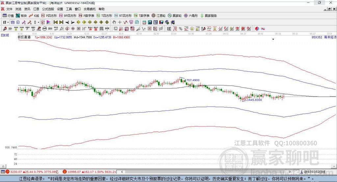The image size is (337, 182).
Task: Select the compass and ruler tool
Action: click(62, 29)
